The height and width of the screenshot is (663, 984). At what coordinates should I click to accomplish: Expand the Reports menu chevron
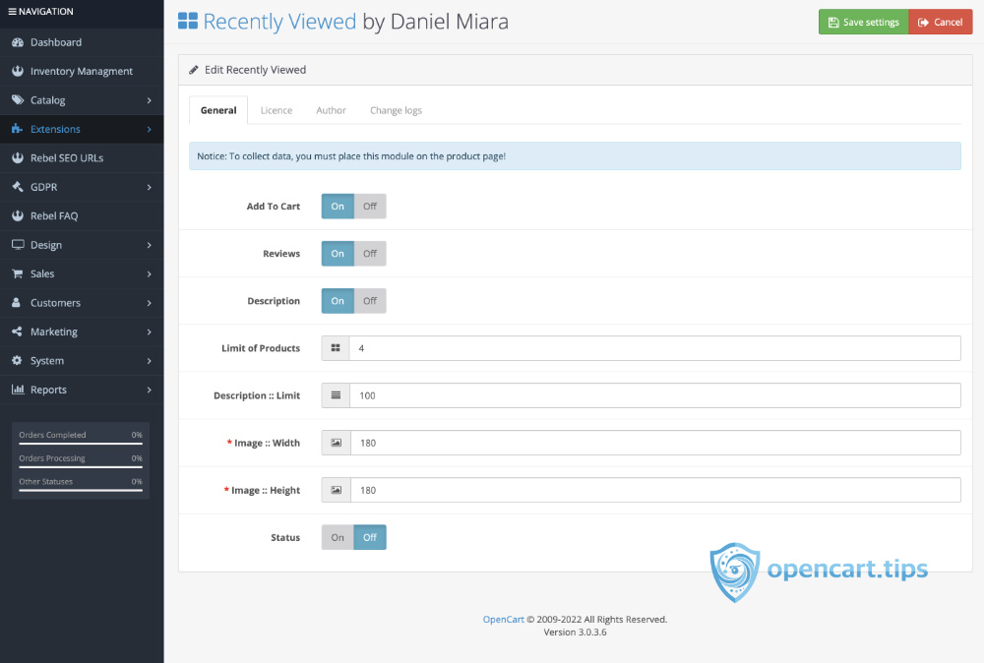click(x=150, y=390)
